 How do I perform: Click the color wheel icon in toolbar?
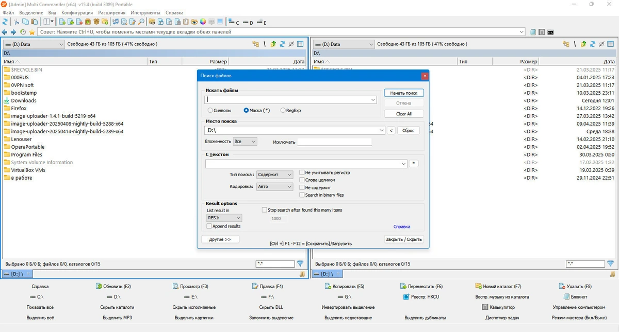(203, 22)
